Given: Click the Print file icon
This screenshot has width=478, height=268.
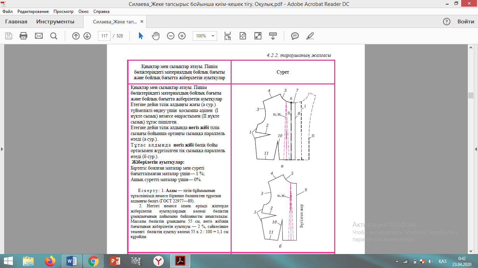Looking at the screenshot, I should coord(23,36).
